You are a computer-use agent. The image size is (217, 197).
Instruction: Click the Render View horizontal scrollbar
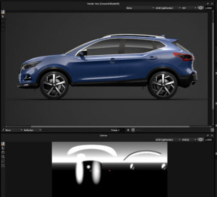pos(110,126)
